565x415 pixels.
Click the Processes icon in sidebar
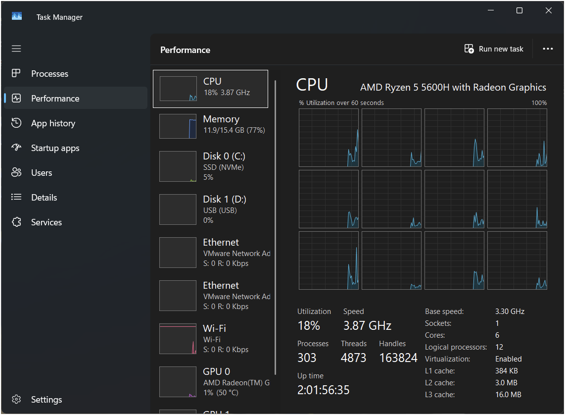tap(16, 73)
